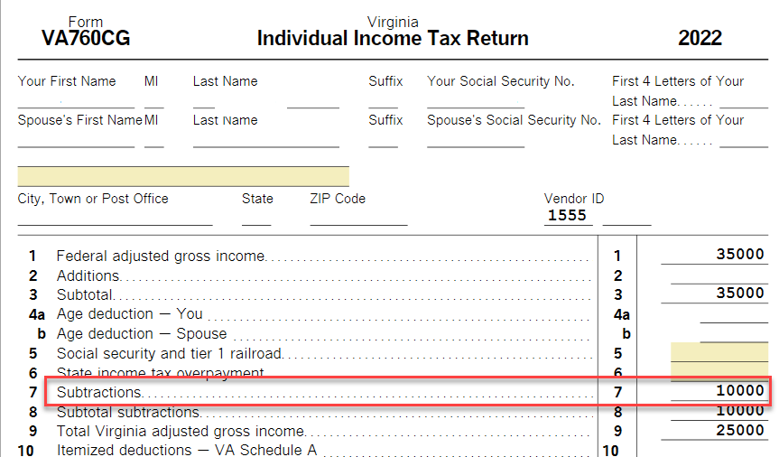Image resolution: width=779 pixels, height=457 pixels.
Task: Select the Your Social Security No. field
Action: (476, 100)
